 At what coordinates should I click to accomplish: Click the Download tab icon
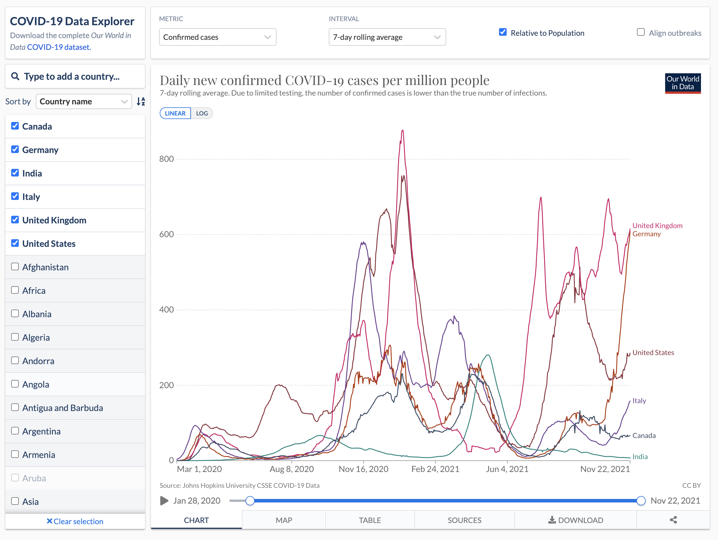click(552, 520)
